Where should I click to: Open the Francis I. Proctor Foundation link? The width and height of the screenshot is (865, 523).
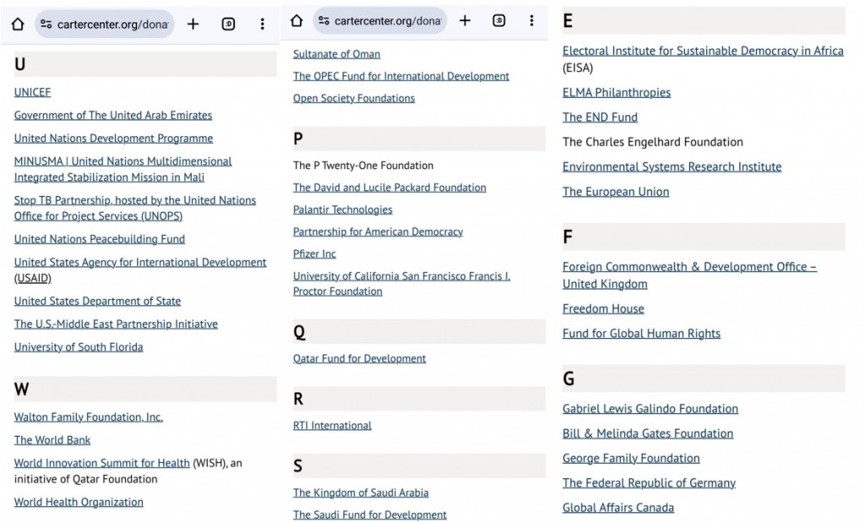[401, 284]
